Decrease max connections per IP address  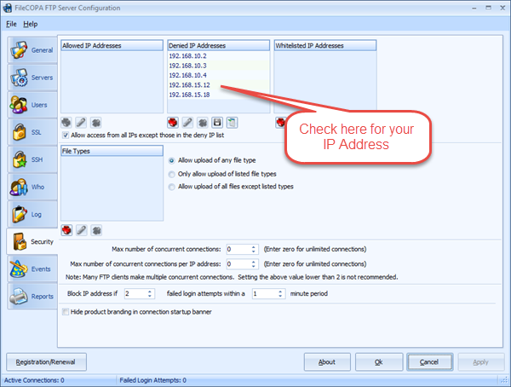(x=253, y=266)
